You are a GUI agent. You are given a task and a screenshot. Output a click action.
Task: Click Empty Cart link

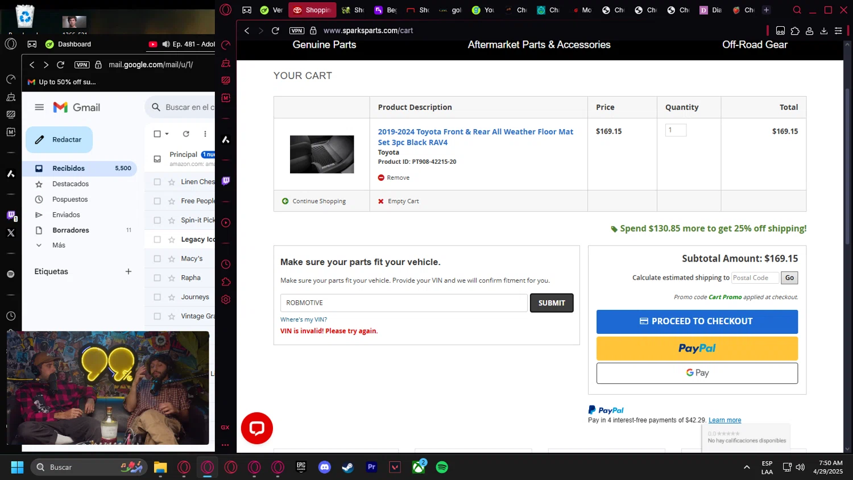pos(398,201)
